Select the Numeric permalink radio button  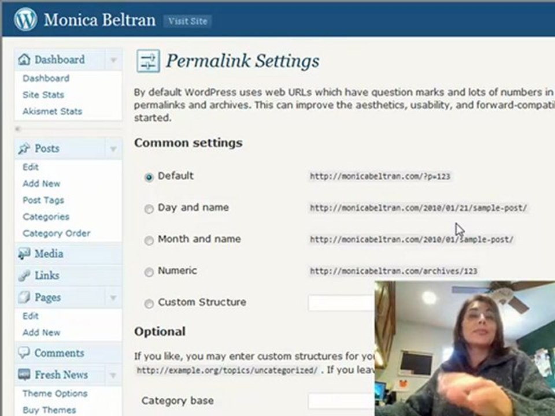[149, 272]
